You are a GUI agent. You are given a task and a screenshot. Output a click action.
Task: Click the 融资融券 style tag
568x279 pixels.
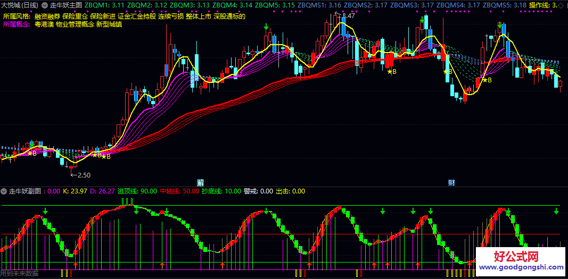point(47,16)
